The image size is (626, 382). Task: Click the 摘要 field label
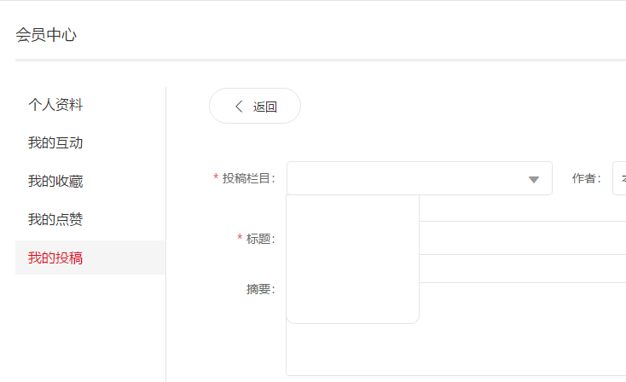tap(260, 289)
